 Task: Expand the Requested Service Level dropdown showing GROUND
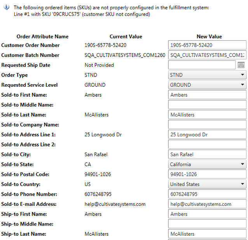(x=207, y=85)
